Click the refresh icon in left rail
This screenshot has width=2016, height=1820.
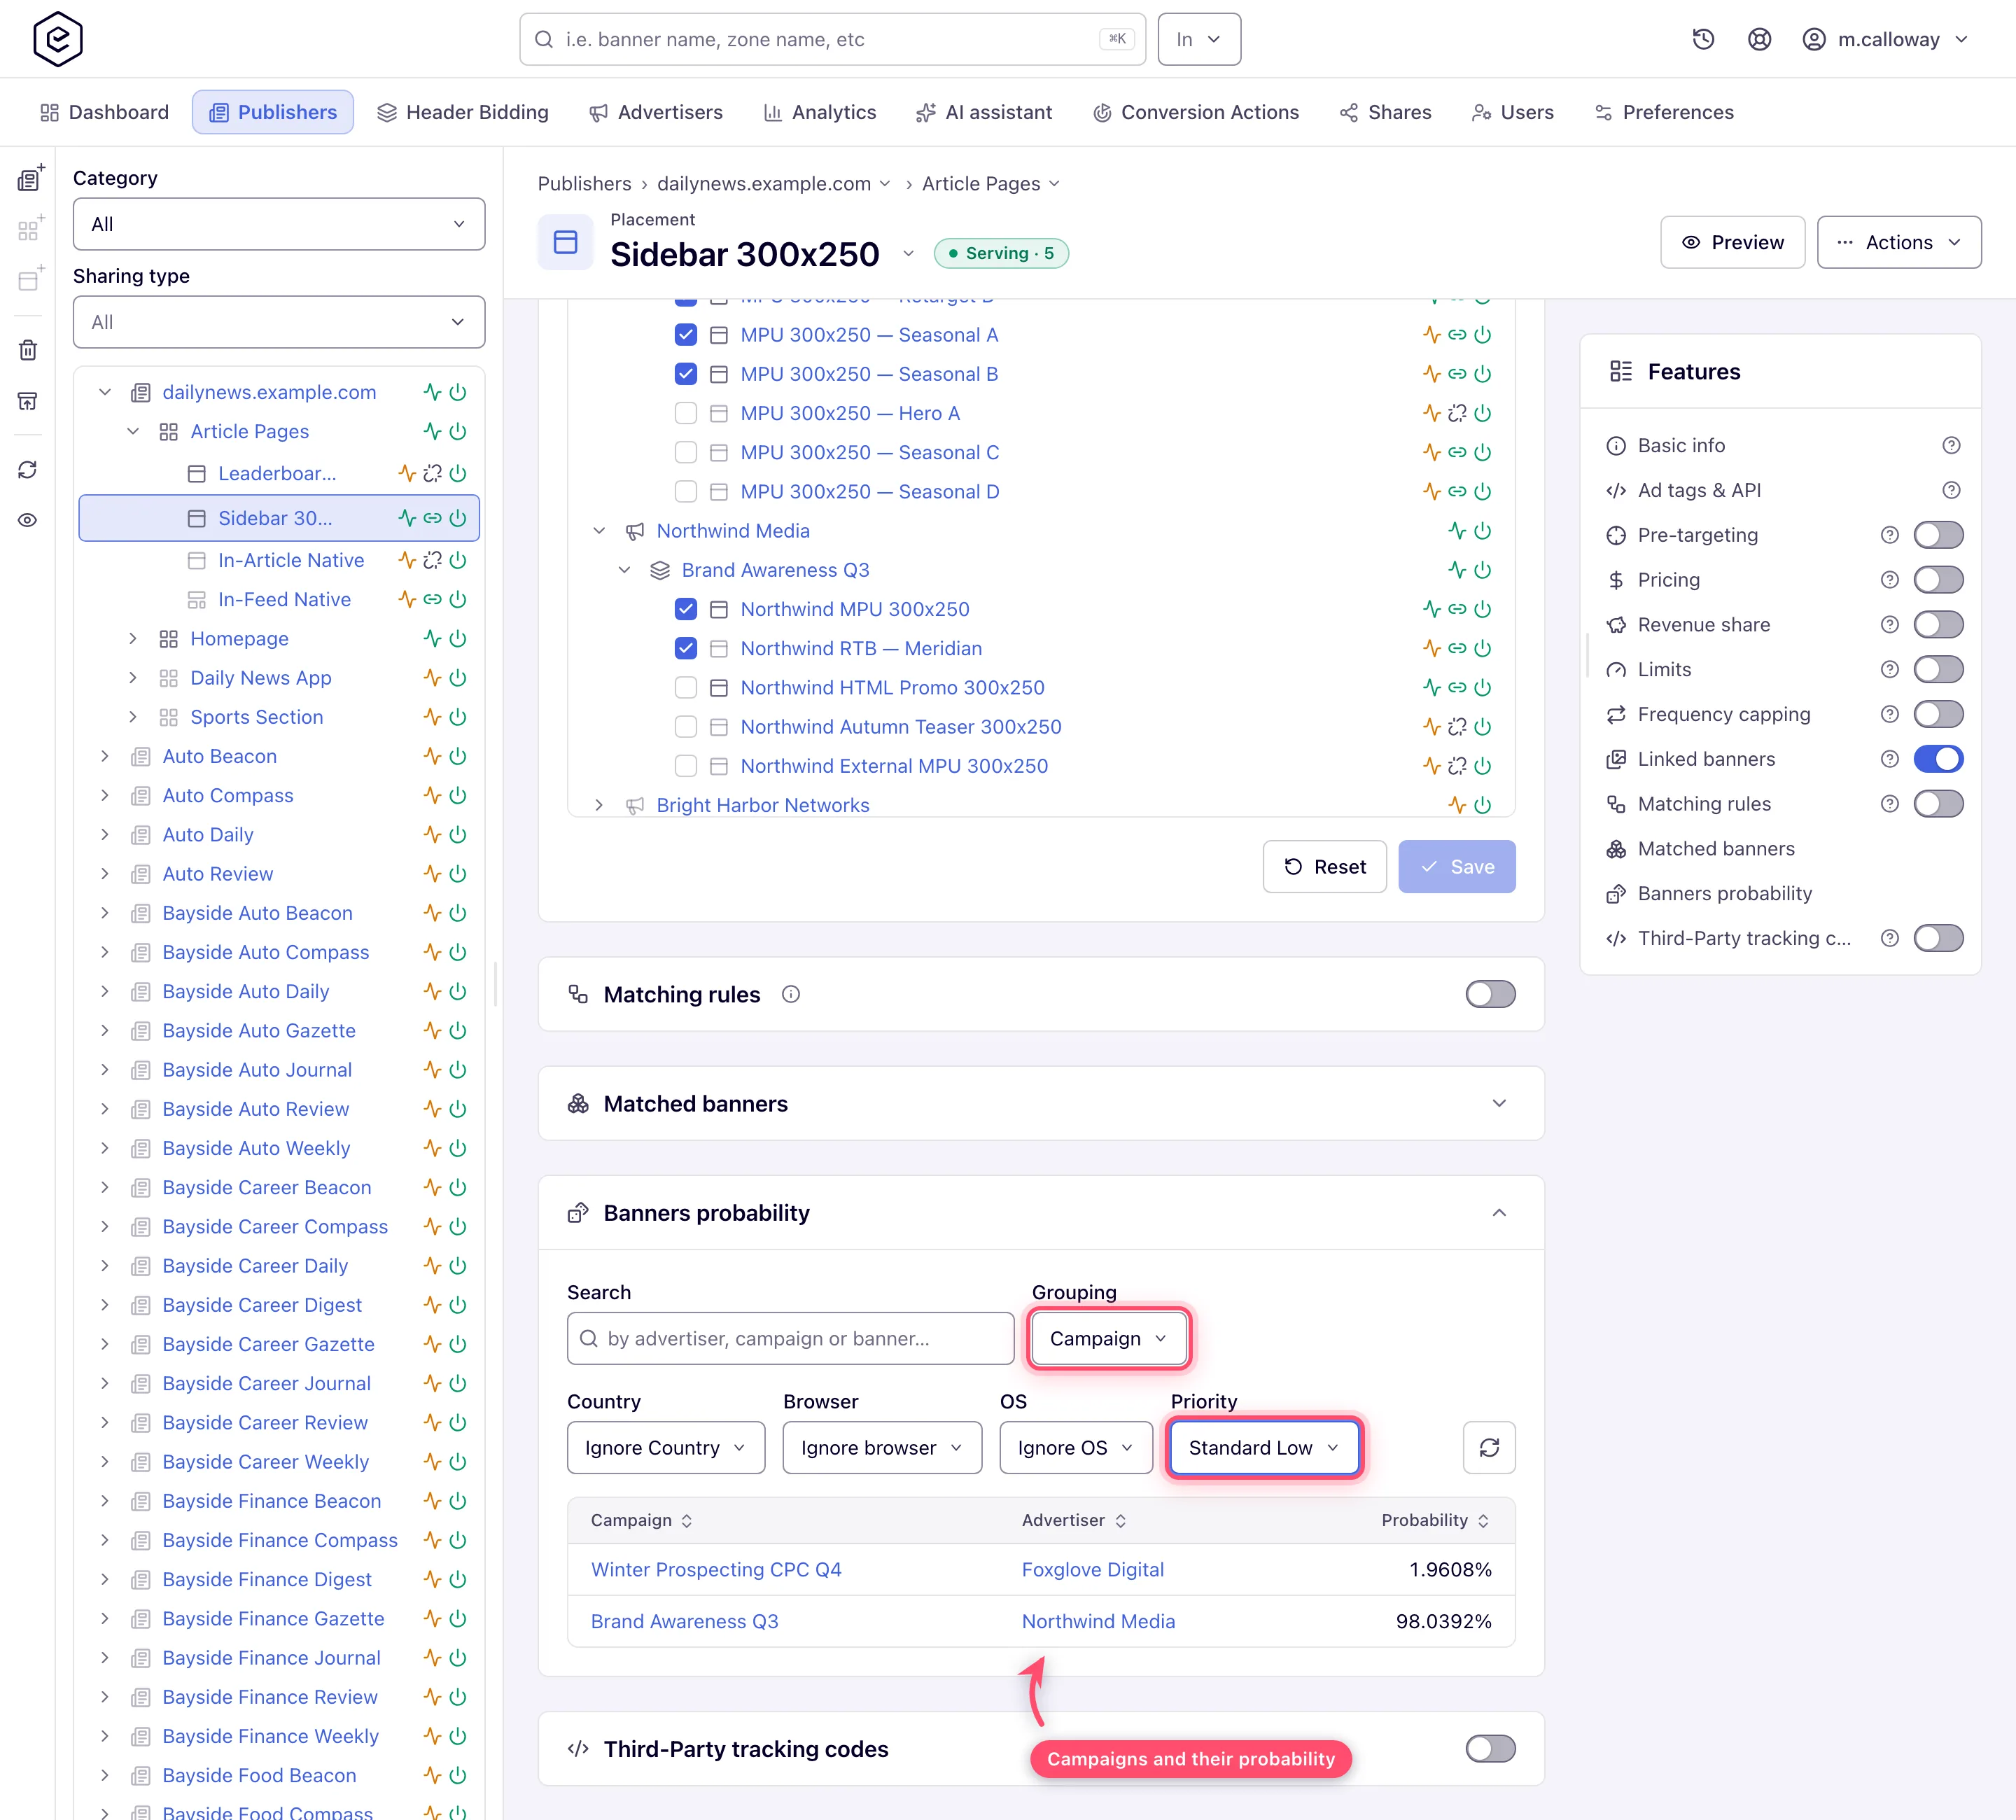coord(28,470)
